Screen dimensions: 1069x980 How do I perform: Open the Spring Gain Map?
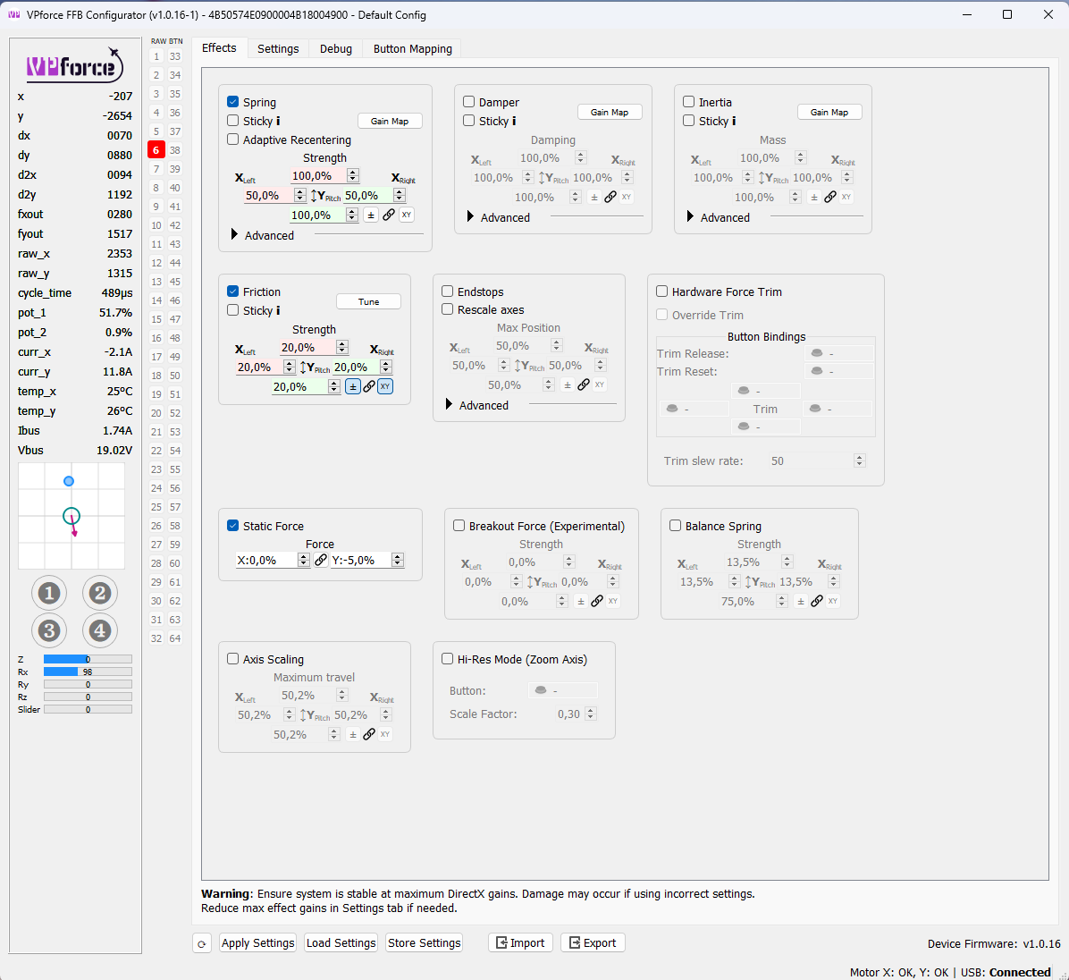point(390,122)
